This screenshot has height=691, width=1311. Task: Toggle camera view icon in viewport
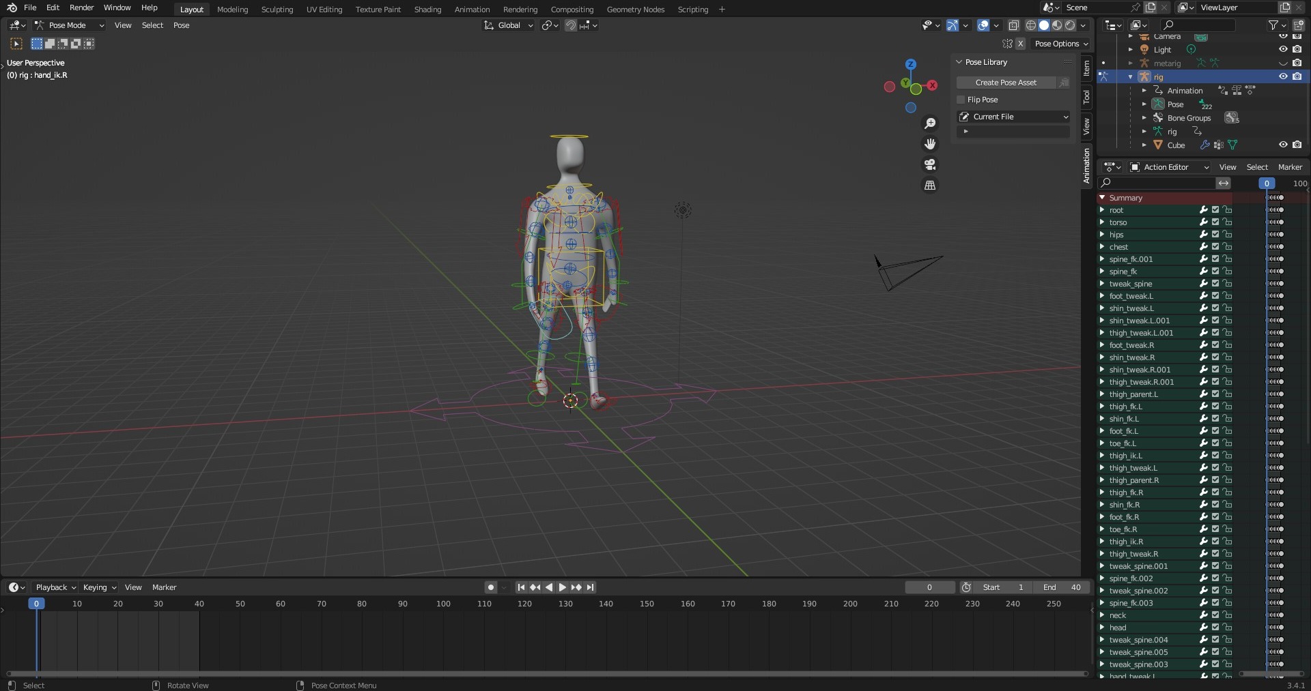pyautogui.click(x=930, y=164)
